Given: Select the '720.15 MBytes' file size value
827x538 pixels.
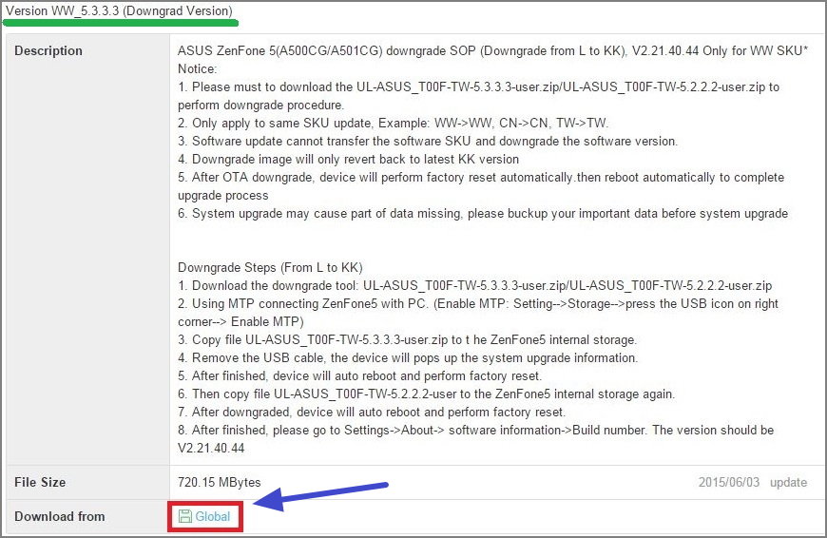Looking at the screenshot, I should click(x=220, y=482).
